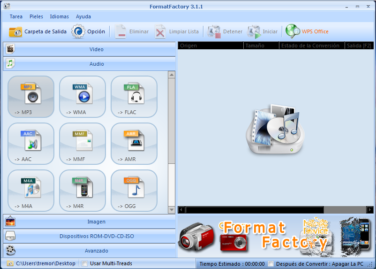Click the Format Factory banner image

[275, 236]
